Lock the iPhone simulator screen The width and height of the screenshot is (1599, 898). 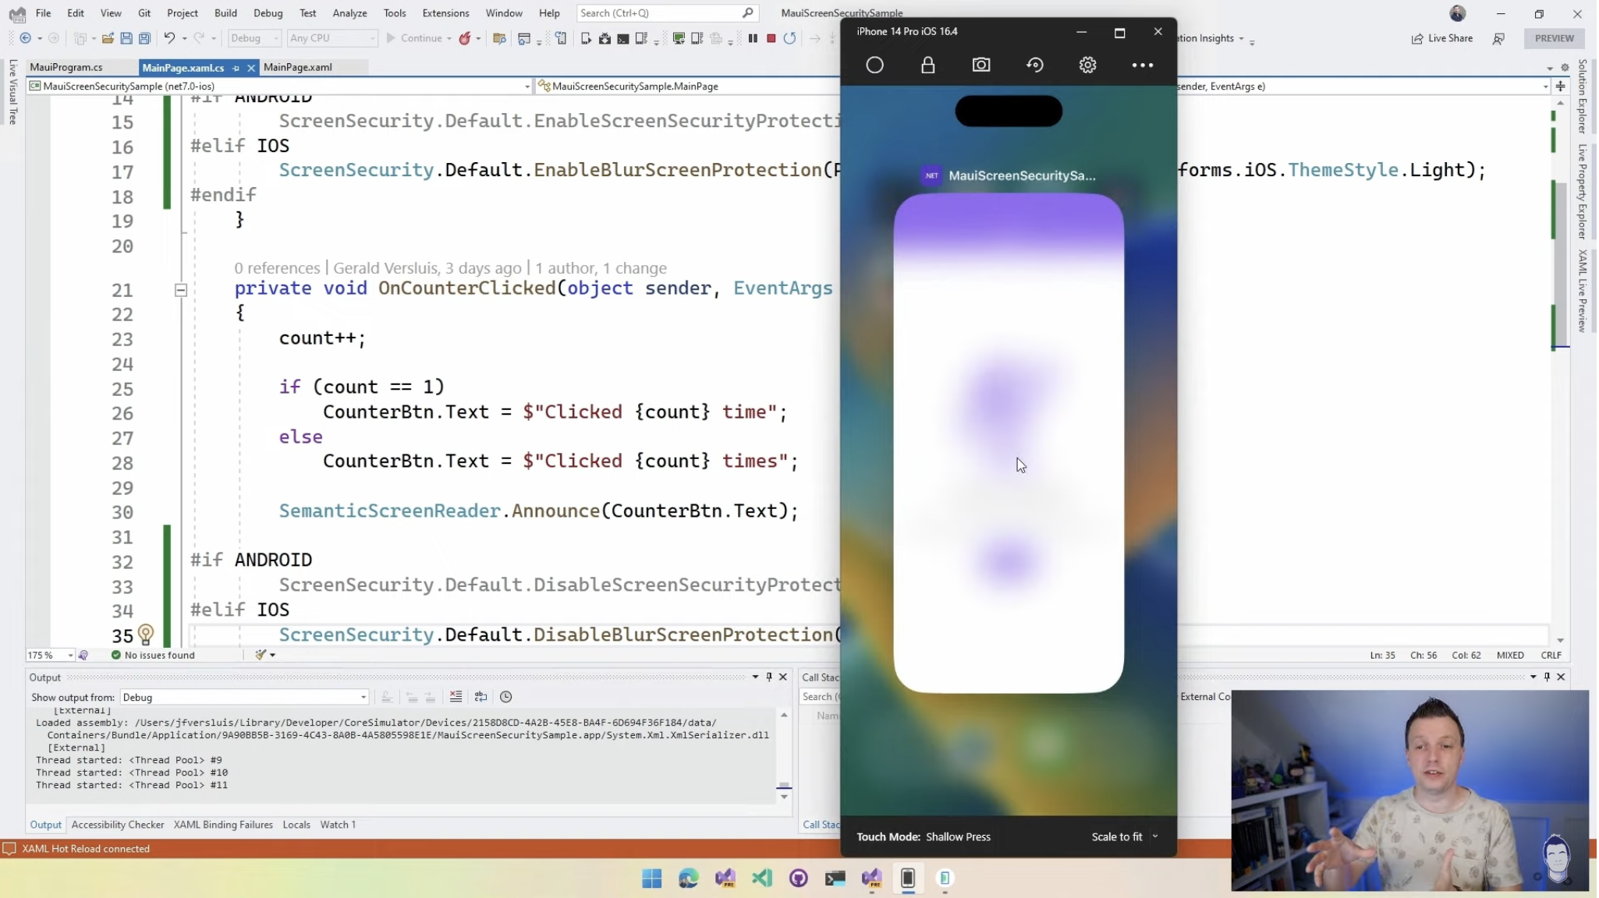(927, 65)
